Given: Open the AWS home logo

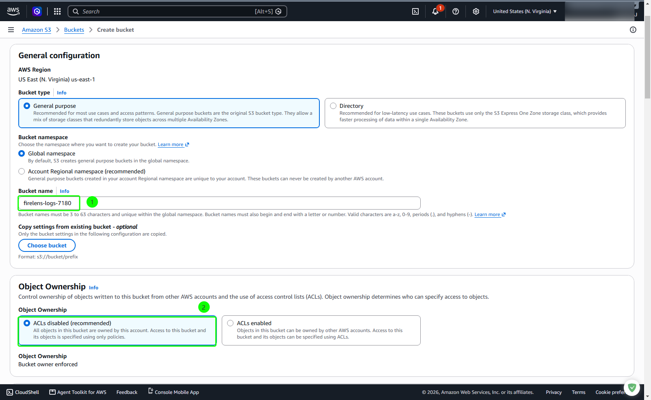Looking at the screenshot, I should tap(13, 11).
